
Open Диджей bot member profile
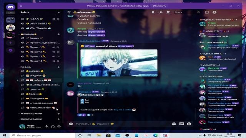219,69
